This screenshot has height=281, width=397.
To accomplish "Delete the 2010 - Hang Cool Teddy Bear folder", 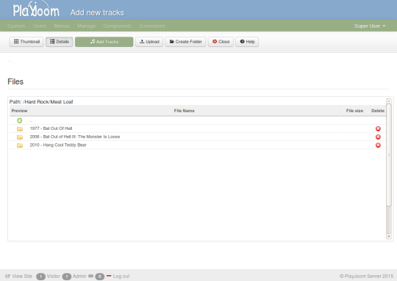I will point(378,145).
